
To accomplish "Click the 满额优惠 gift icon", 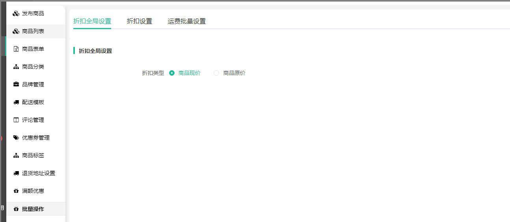I will (x=16, y=191).
